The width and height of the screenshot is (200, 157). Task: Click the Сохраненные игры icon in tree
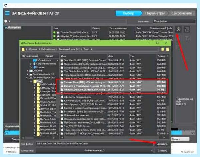pyautogui.click(x=34, y=64)
